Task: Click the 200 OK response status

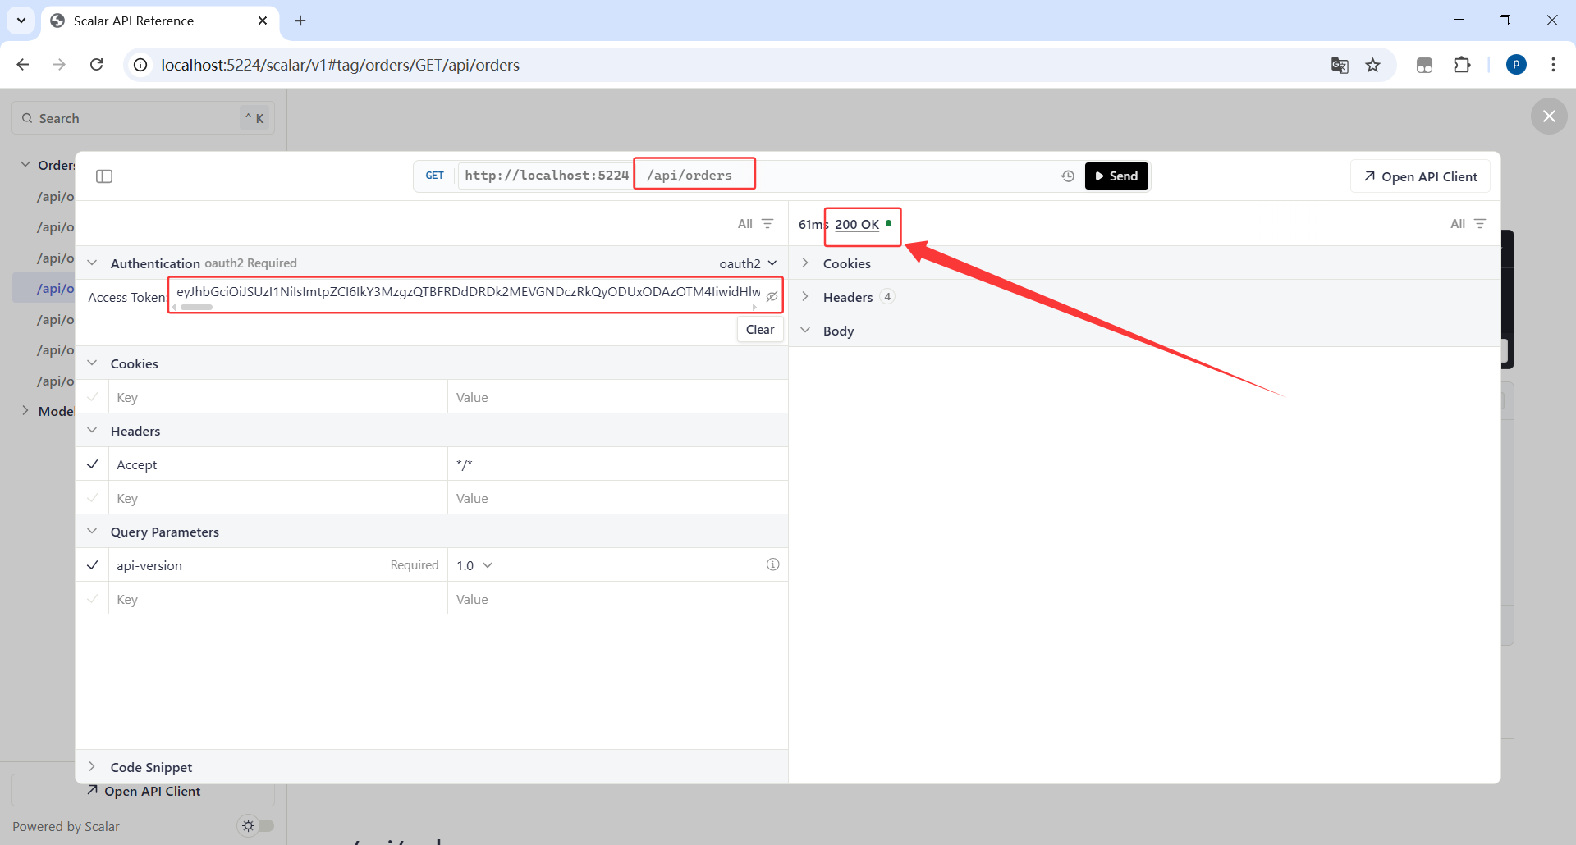Action: point(857,224)
